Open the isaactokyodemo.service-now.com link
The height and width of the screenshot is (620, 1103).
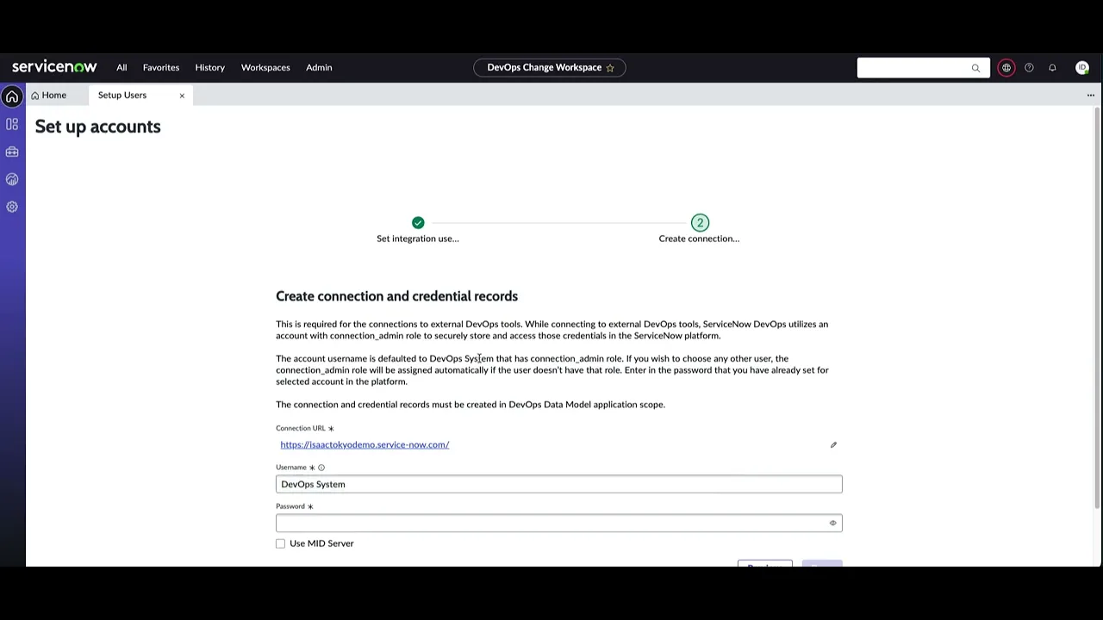point(365,444)
